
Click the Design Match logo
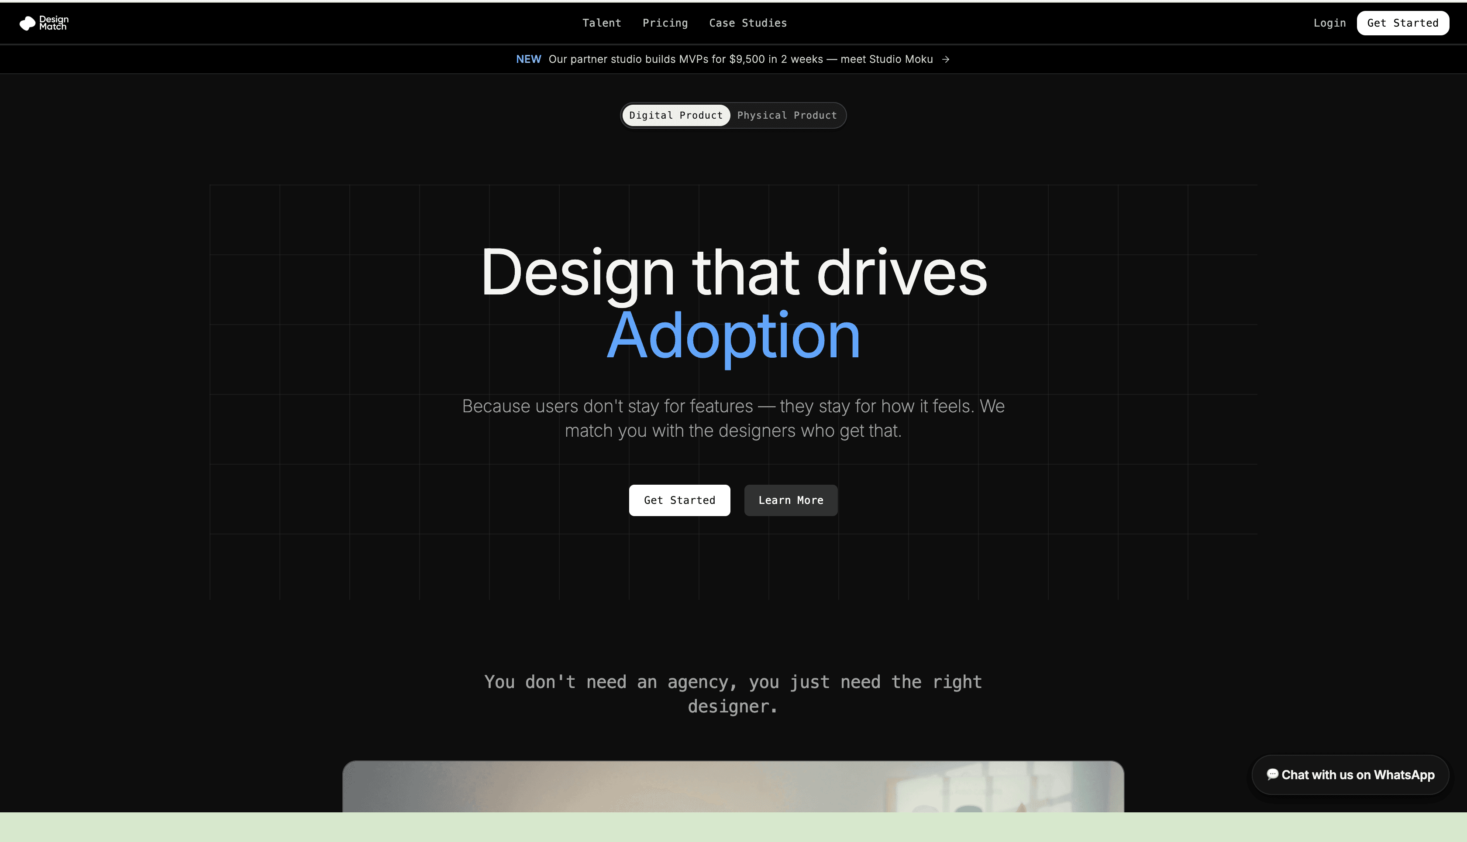click(x=44, y=23)
